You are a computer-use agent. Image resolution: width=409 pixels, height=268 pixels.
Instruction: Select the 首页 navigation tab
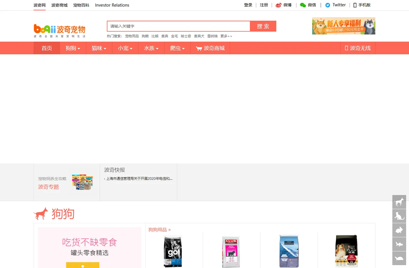tap(47, 48)
